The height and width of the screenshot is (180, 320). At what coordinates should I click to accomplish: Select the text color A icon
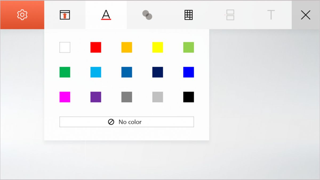(x=106, y=15)
